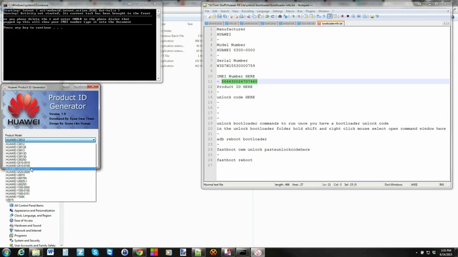Click the New file icon in Notepad++ toolbar

click(208, 16)
